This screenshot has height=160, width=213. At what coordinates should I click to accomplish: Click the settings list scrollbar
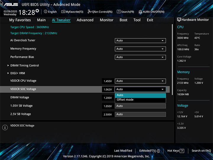[x=172, y=60]
